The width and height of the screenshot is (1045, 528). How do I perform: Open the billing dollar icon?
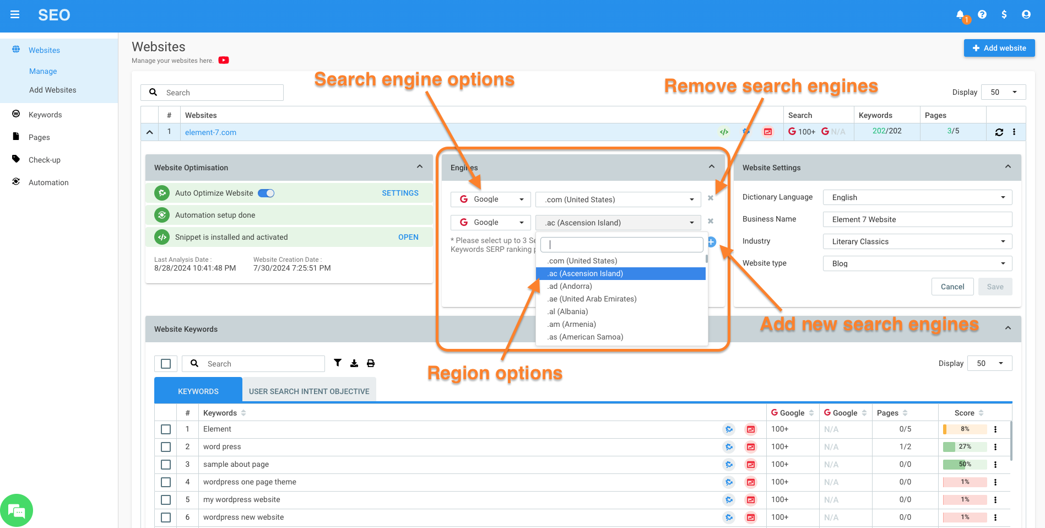(1004, 15)
